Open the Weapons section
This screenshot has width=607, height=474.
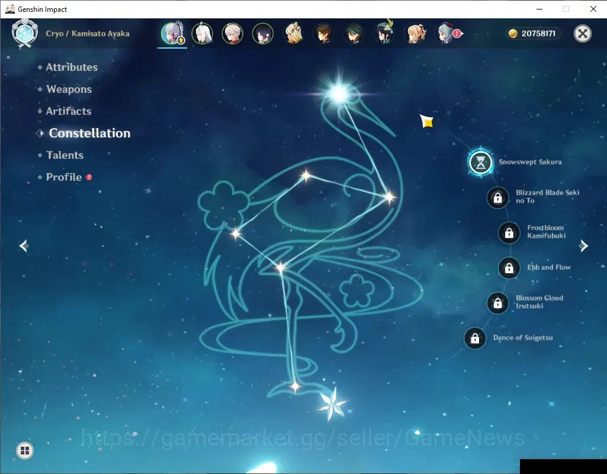[x=69, y=89]
